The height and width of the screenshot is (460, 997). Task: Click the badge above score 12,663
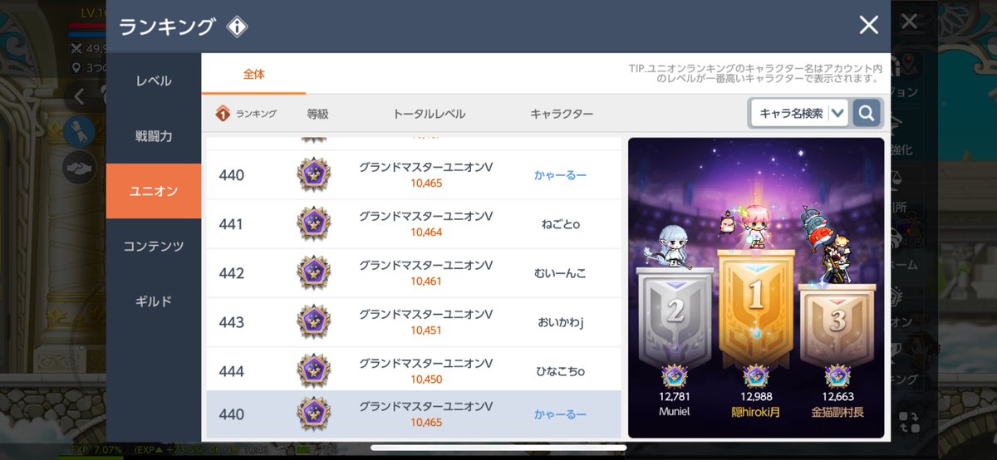coord(836,375)
